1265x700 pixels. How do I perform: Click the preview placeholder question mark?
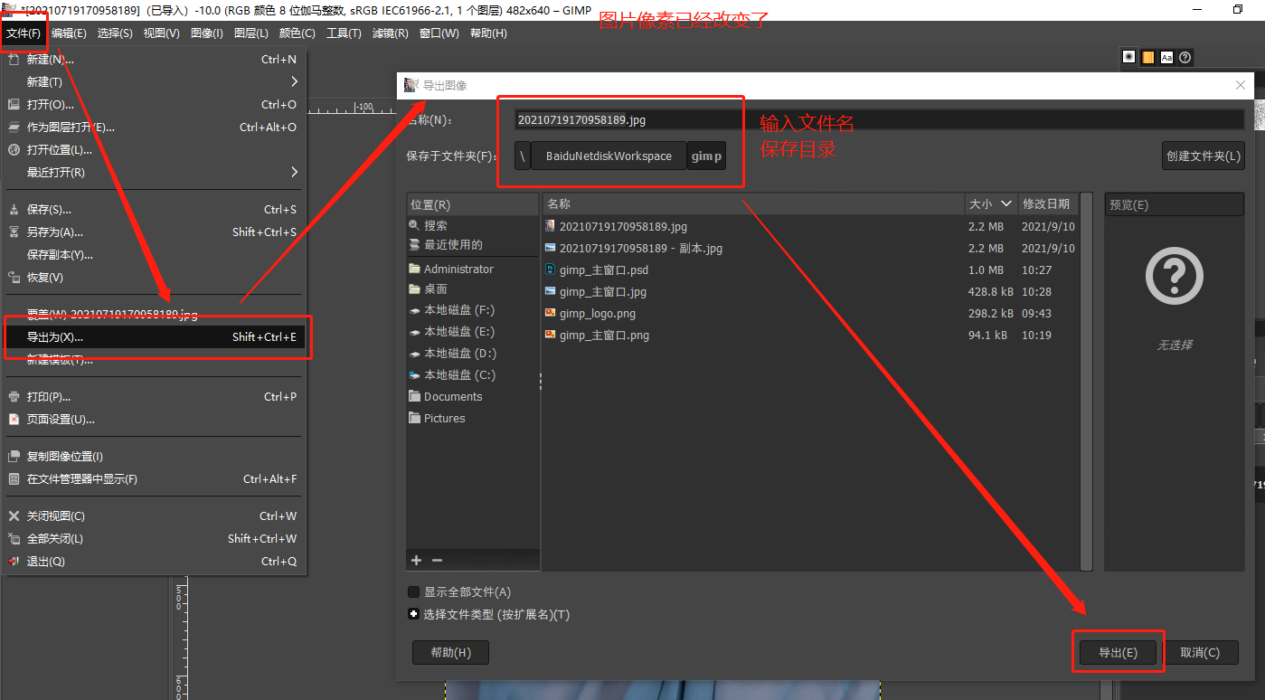click(x=1174, y=277)
